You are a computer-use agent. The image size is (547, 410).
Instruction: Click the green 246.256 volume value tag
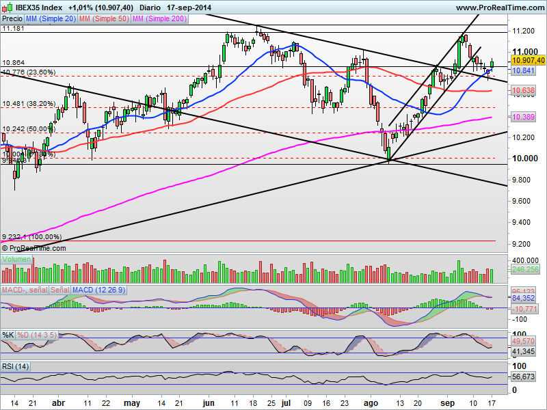(525, 269)
